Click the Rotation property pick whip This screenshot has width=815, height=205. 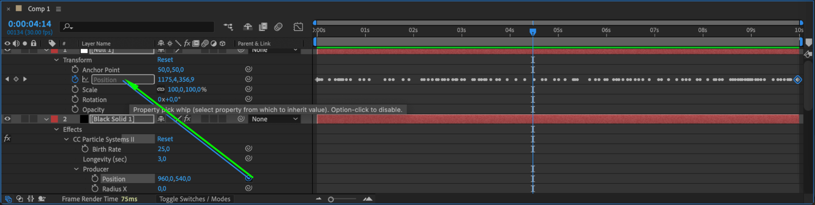pyautogui.click(x=249, y=99)
